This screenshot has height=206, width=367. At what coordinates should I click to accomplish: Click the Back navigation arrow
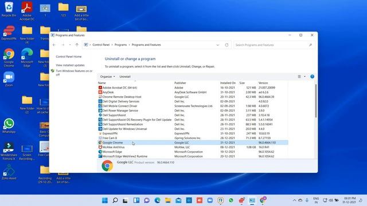[54, 45]
